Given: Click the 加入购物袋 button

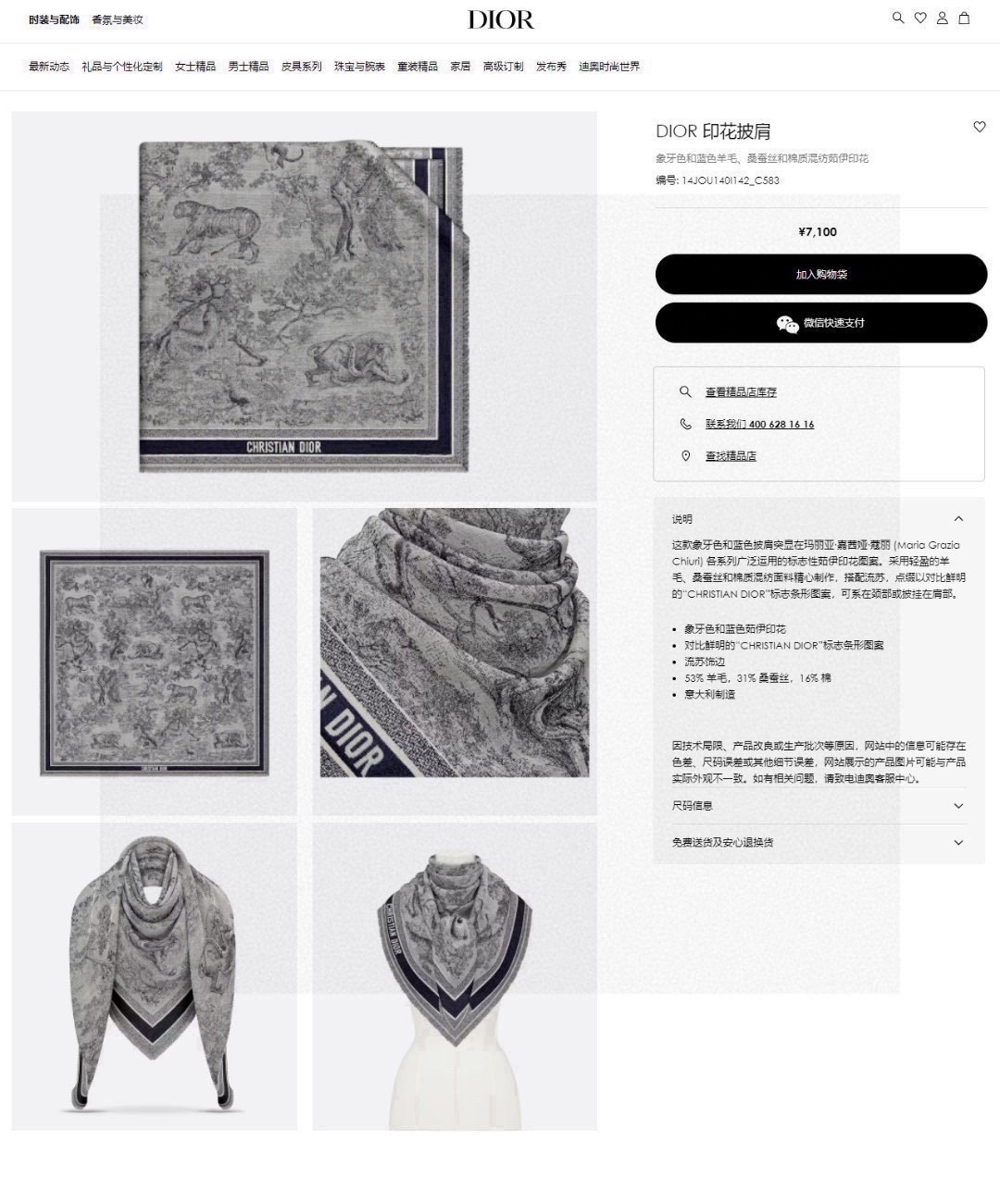Looking at the screenshot, I should click(821, 274).
